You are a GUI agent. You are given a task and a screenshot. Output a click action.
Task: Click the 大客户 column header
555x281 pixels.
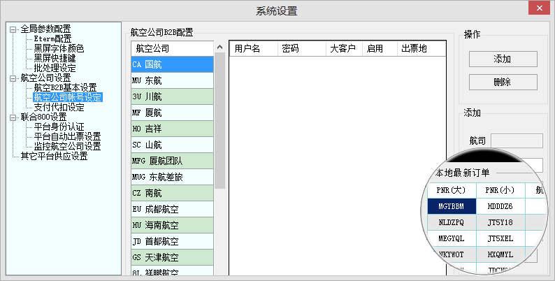(x=345, y=48)
